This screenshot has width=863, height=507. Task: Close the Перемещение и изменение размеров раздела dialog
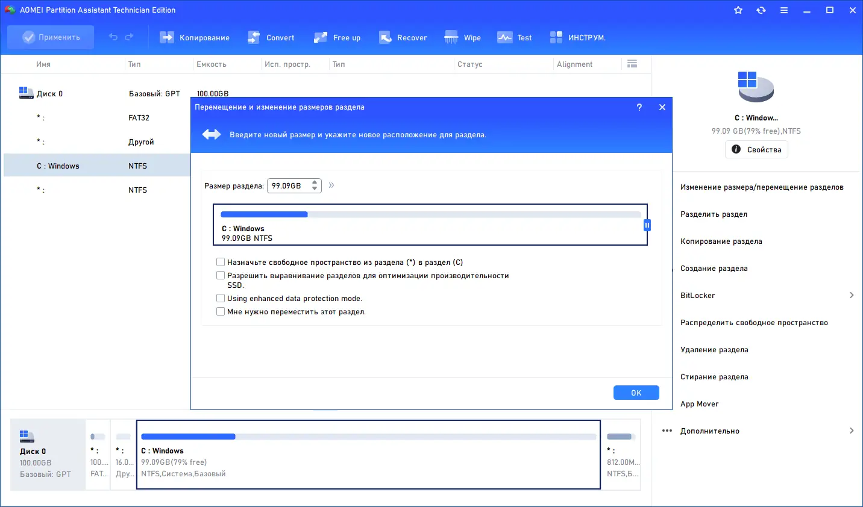(662, 107)
